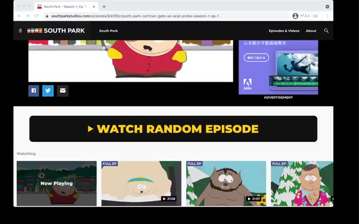Open the guest profile button
Image resolution: width=359 pixels, height=224 pixels.
tap(307, 16)
